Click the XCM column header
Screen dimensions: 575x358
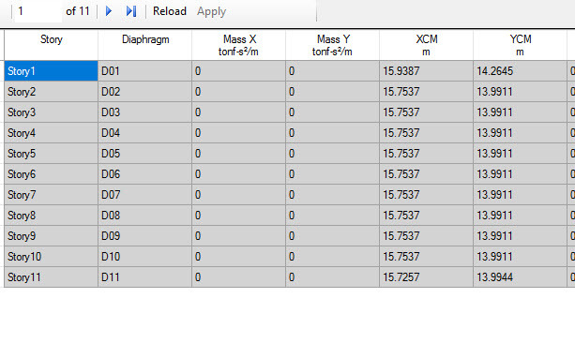(x=427, y=45)
